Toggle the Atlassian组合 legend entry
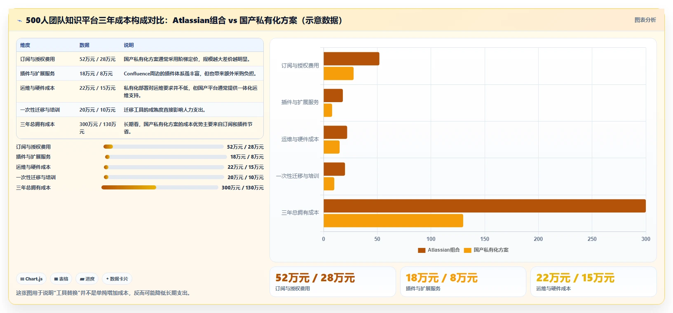Screen dimensions: 673x313 [x=439, y=250]
